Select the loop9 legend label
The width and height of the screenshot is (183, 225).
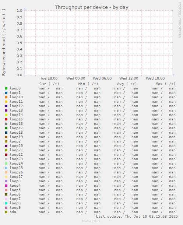point(15,208)
